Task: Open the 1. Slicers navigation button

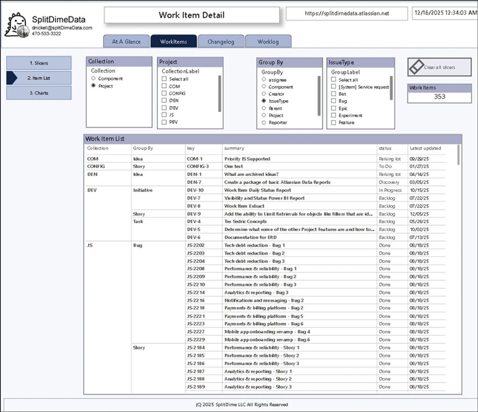Action: pos(39,63)
